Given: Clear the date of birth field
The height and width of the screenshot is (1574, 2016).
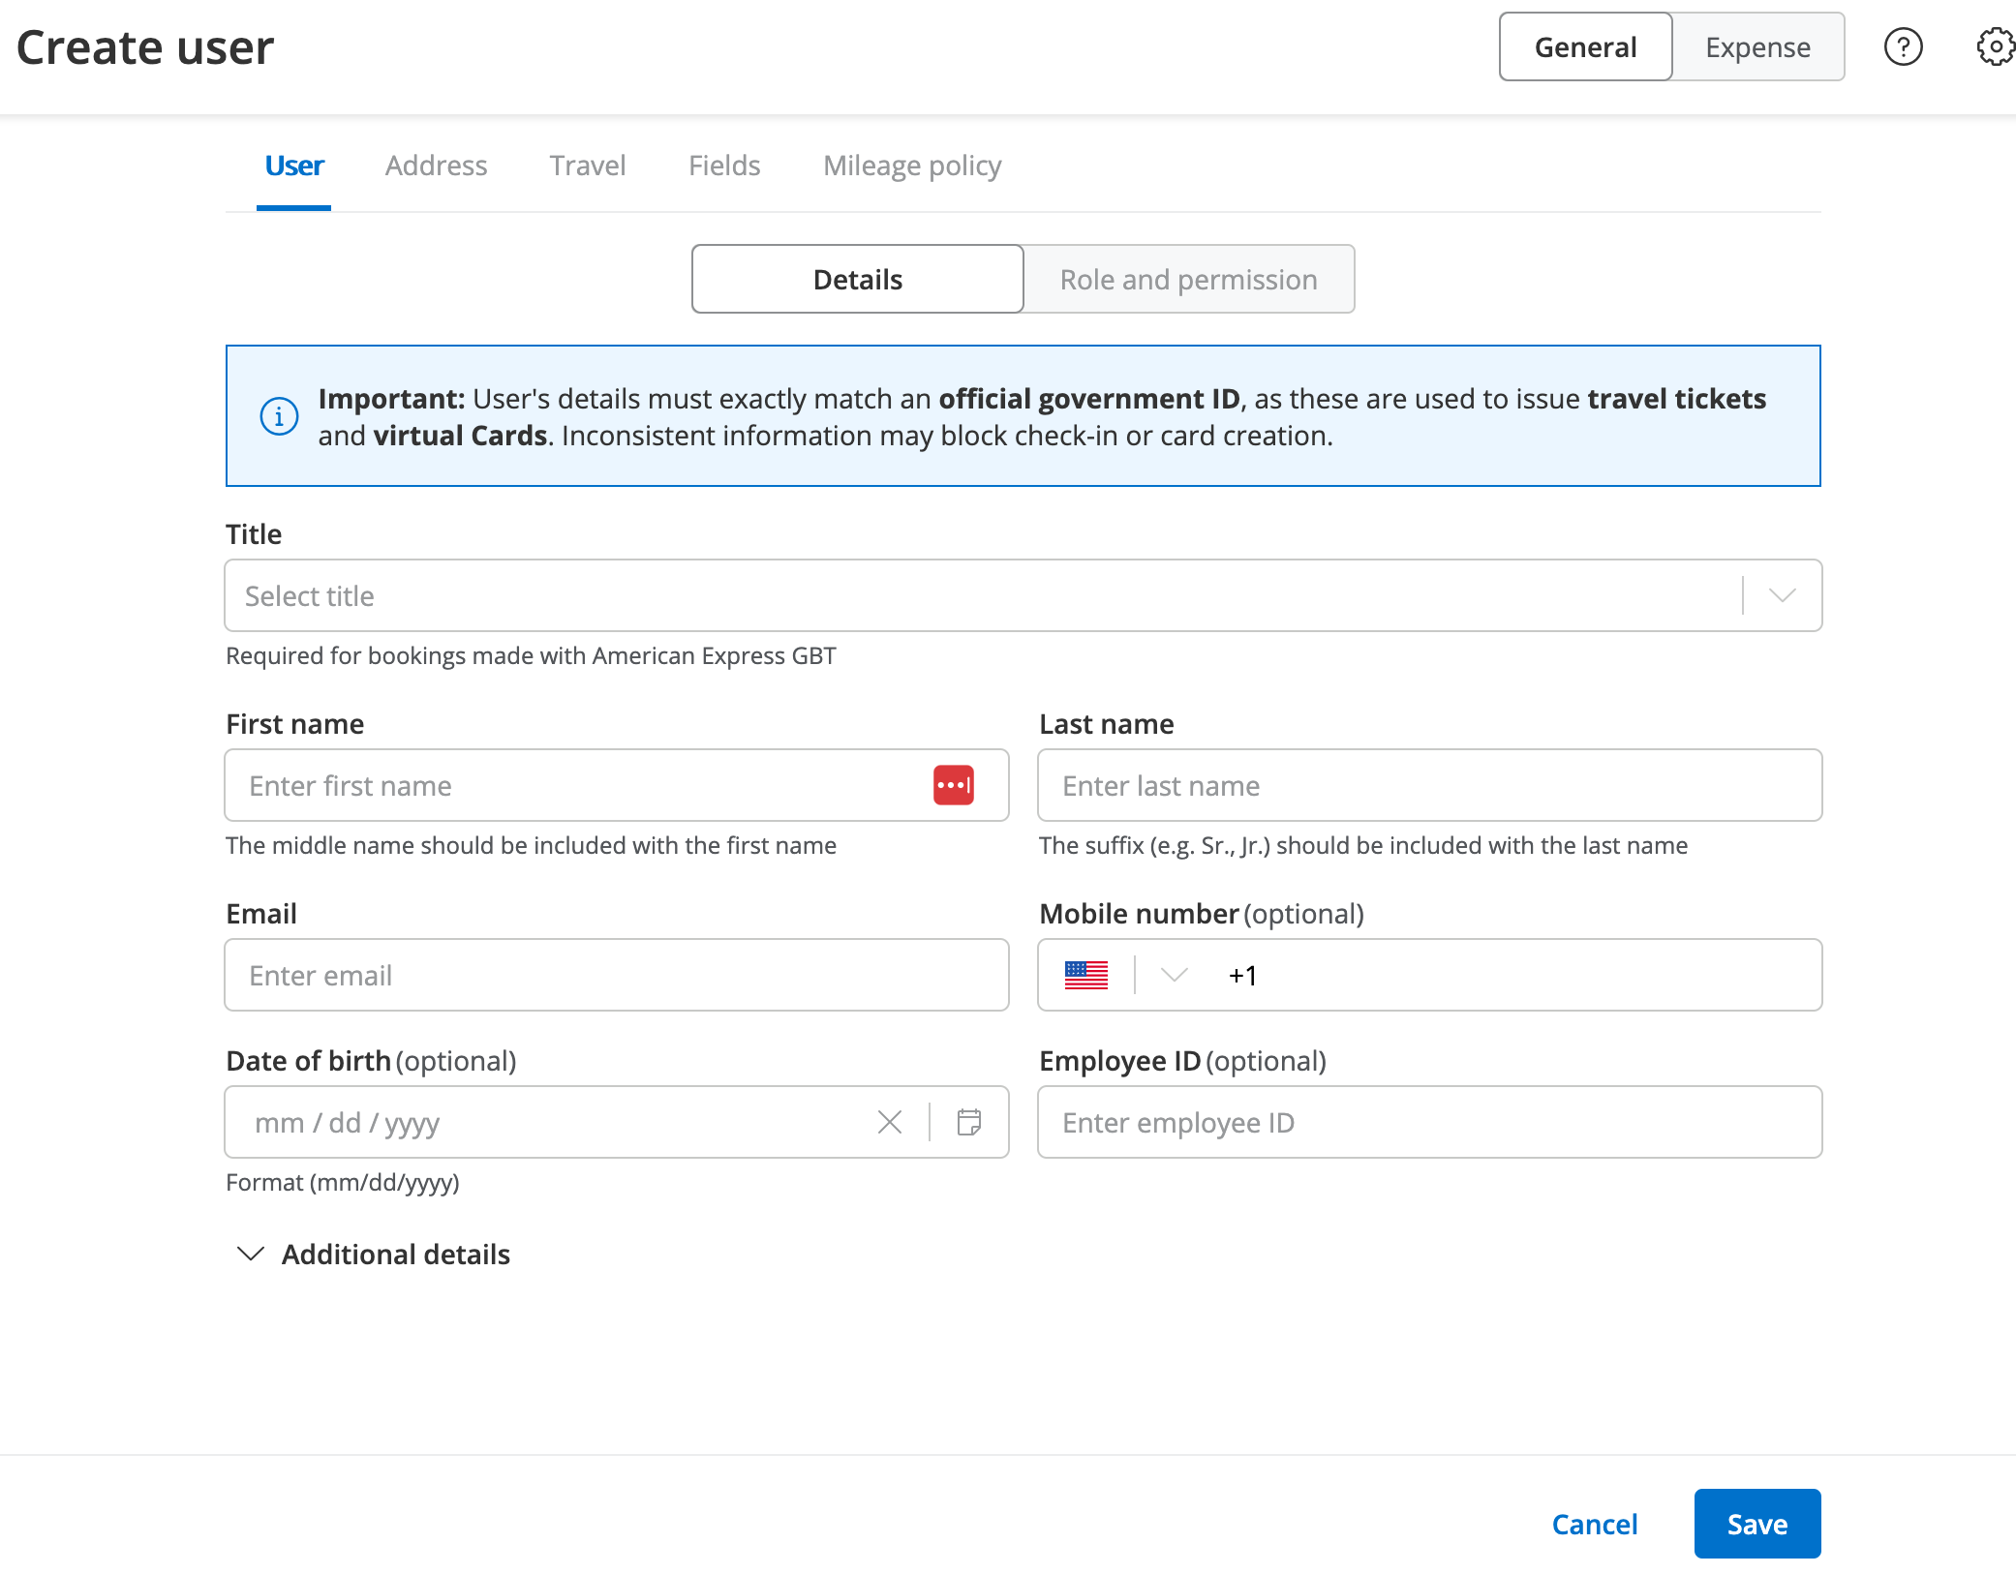Looking at the screenshot, I should 889,1122.
